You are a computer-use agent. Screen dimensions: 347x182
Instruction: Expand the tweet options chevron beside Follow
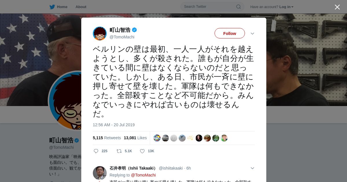pyautogui.click(x=252, y=34)
